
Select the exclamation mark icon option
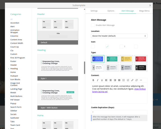pos(122,46)
